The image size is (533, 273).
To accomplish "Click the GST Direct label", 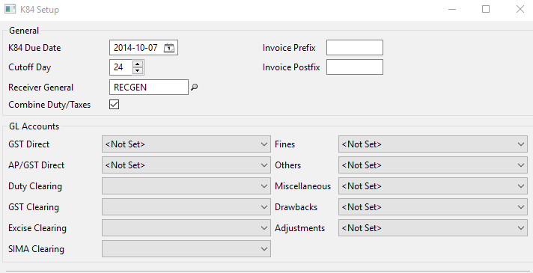I will click(29, 144).
